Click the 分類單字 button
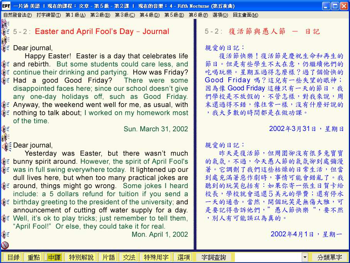The image size is (350, 263). 330,257
